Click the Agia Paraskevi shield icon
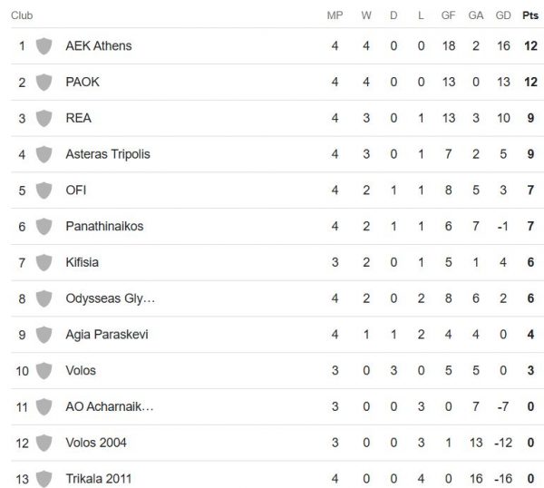Image resolution: width=544 pixels, height=488 pixels. (43, 335)
